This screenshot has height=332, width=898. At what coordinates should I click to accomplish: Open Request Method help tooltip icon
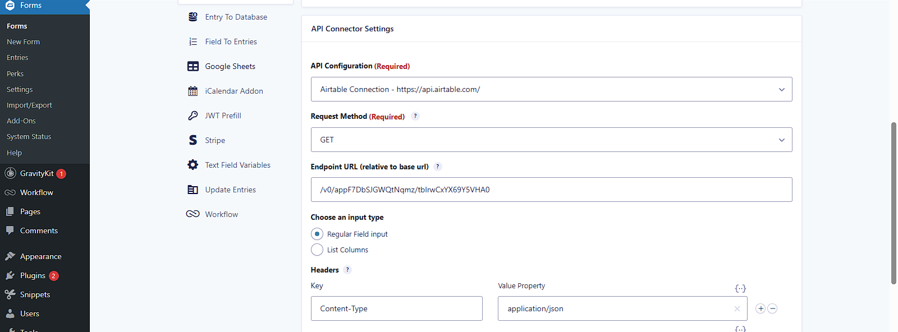pyautogui.click(x=415, y=116)
